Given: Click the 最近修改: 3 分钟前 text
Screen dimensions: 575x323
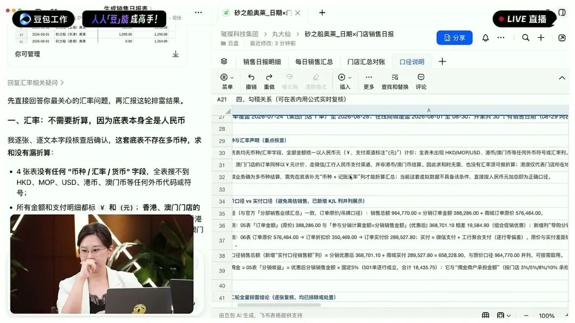Looking at the screenshot, I should point(273,43).
